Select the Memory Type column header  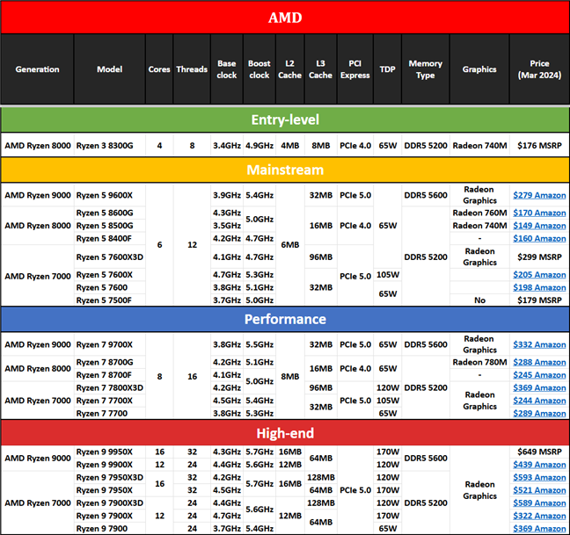426,69
